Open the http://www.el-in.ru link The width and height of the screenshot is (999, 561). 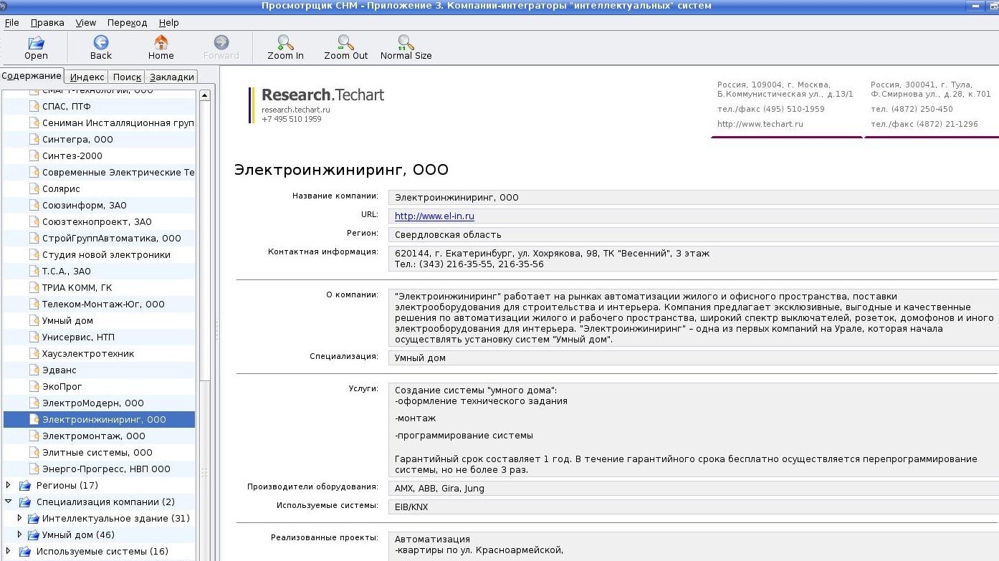[x=434, y=216]
